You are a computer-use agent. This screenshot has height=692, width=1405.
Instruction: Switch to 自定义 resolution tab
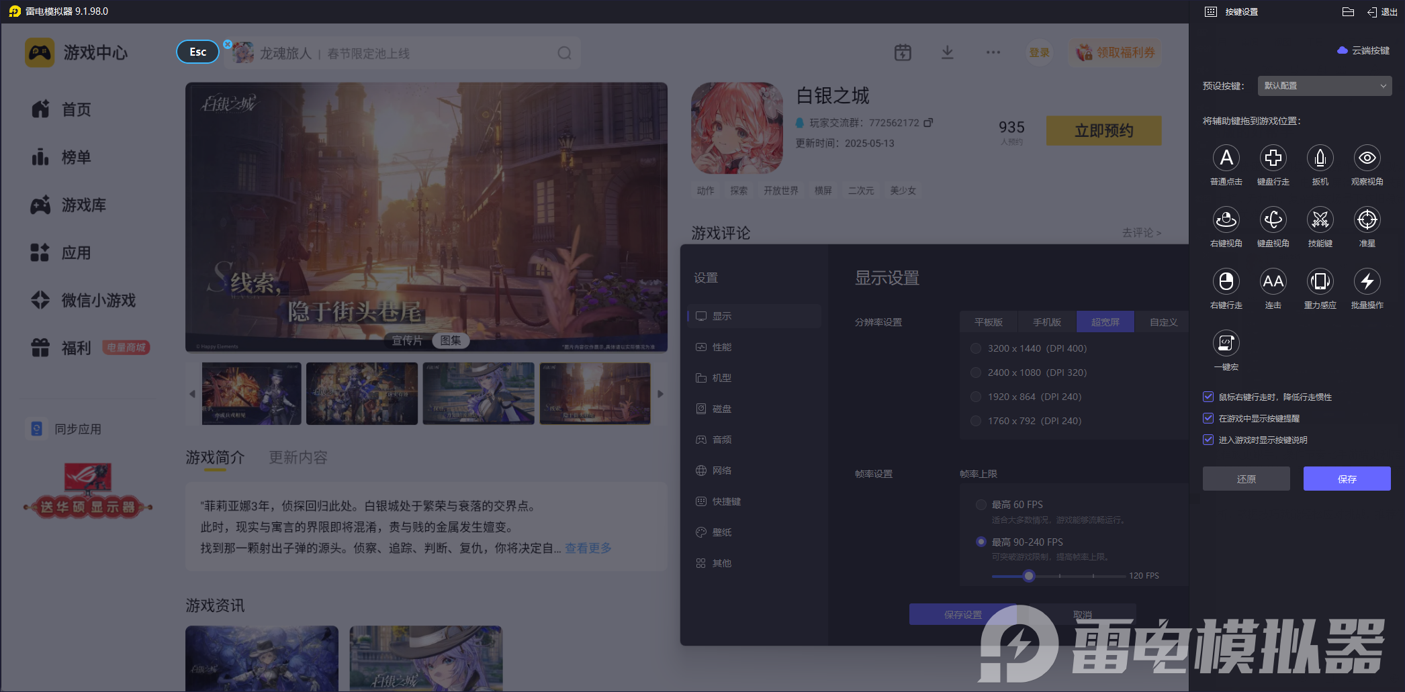(1163, 322)
